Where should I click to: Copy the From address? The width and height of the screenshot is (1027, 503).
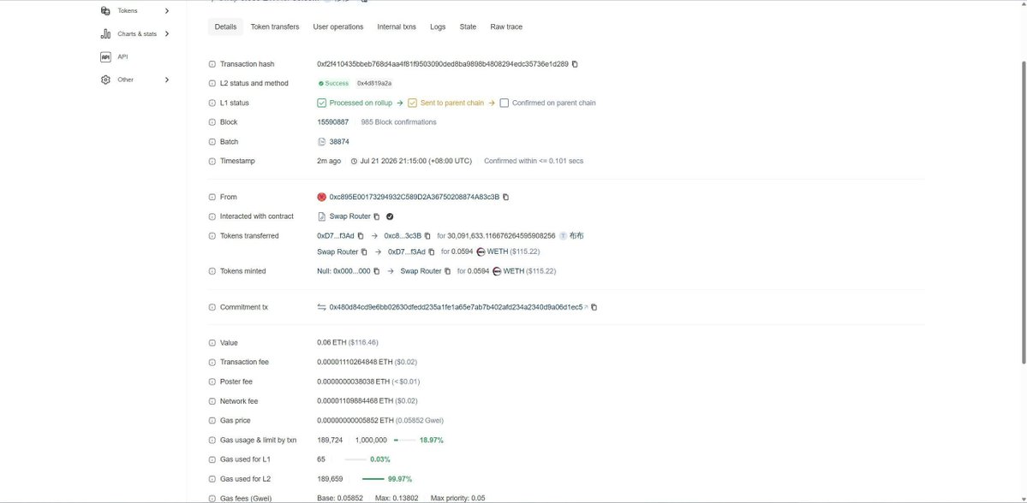click(x=505, y=197)
